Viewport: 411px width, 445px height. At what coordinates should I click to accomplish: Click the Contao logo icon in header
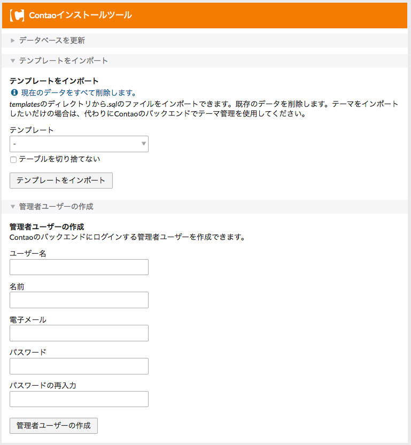[x=17, y=15]
